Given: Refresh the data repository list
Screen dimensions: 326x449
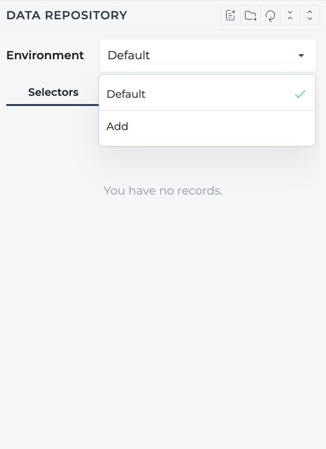Looking at the screenshot, I should click(271, 15).
